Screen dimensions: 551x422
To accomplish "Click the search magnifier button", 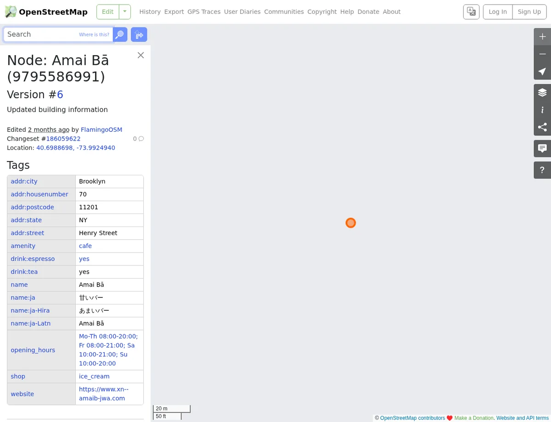I will point(120,34).
